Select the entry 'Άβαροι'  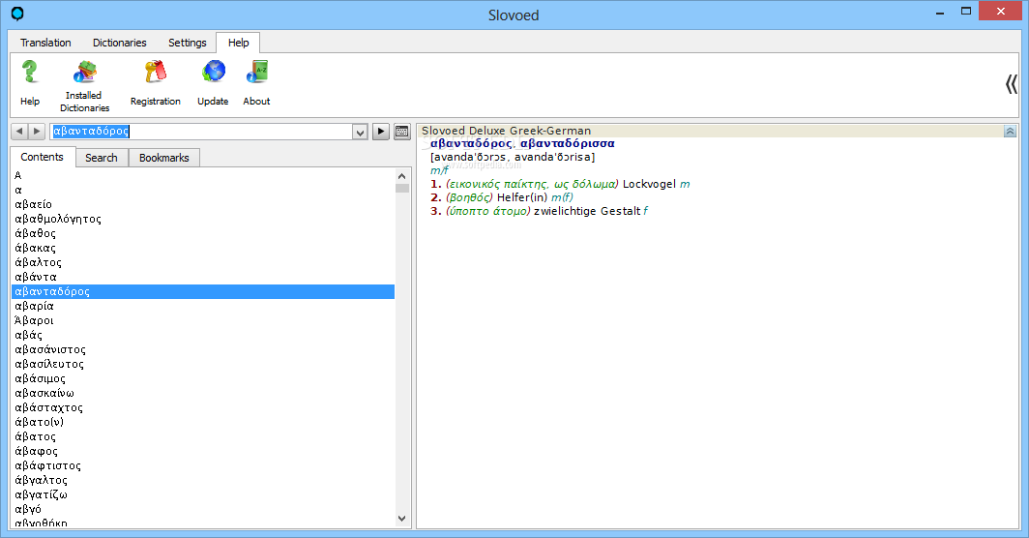point(203,320)
